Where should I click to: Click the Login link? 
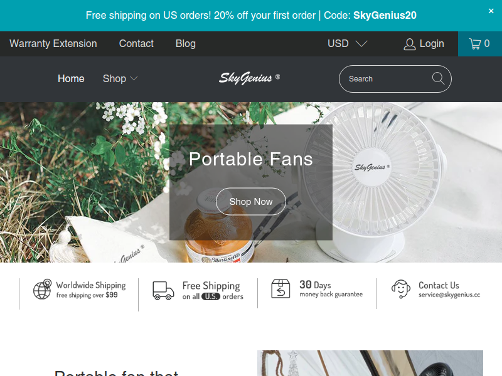point(432,44)
